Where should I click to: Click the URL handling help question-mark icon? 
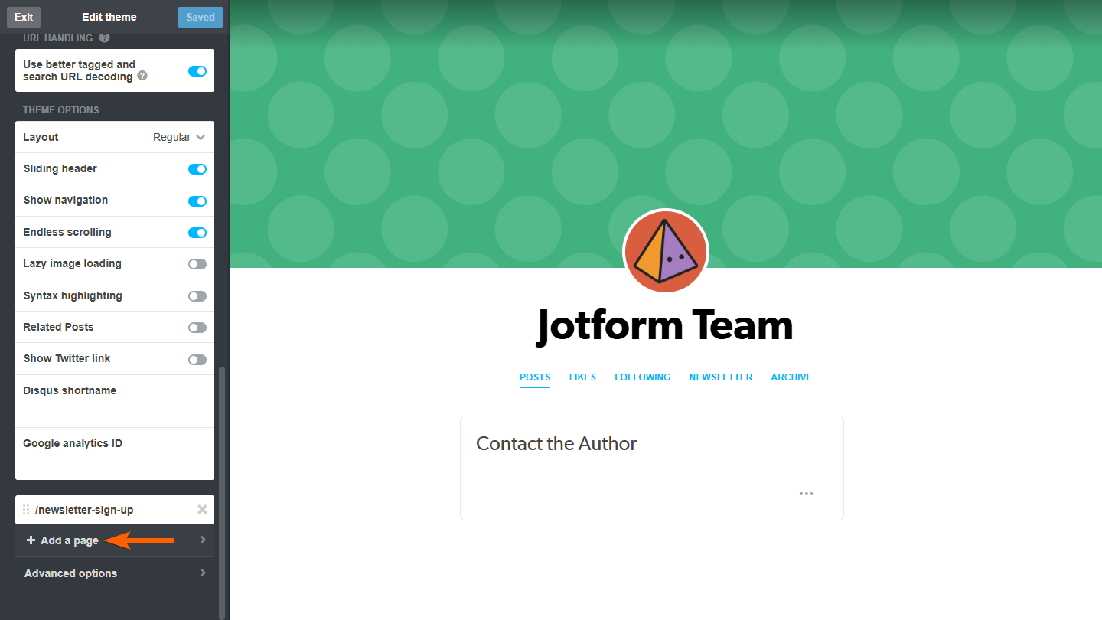click(x=105, y=38)
